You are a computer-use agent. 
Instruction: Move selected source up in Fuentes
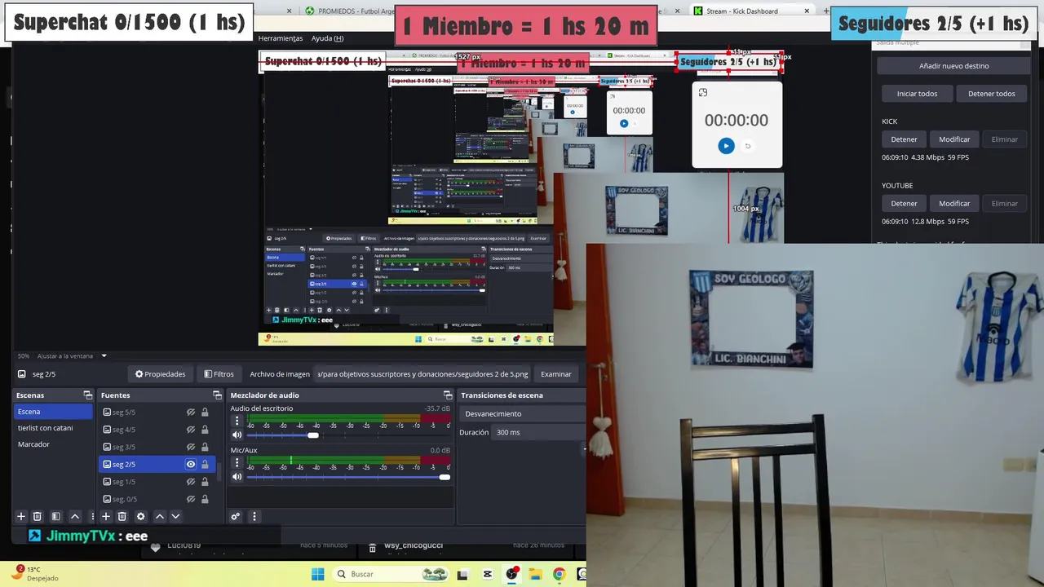[160, 516]
